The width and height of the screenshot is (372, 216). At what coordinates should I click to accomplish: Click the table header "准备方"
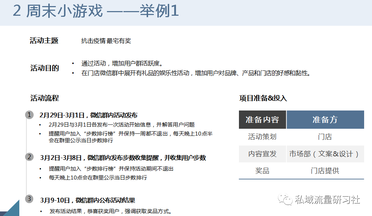(x=325, y=119)
